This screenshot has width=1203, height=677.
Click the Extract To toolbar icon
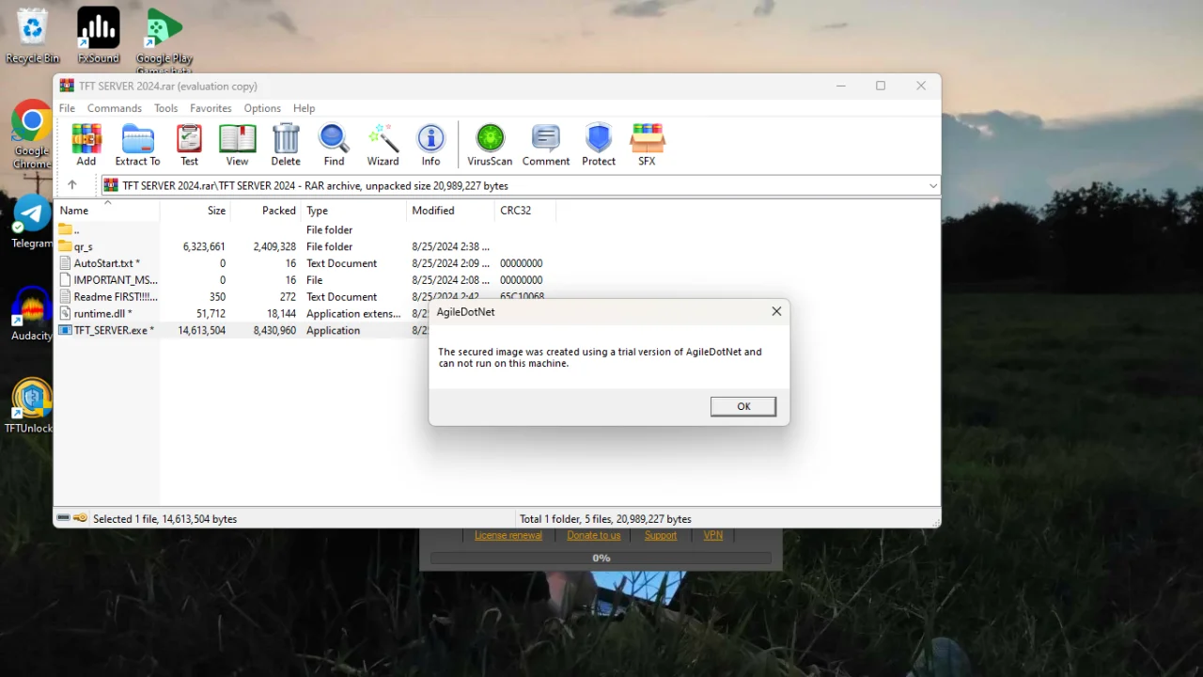(137, 145)
